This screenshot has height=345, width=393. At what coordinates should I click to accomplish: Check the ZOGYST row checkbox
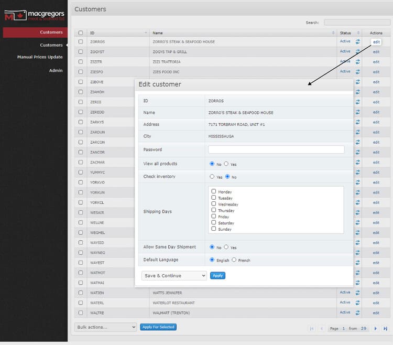click(x=81, y=52)
